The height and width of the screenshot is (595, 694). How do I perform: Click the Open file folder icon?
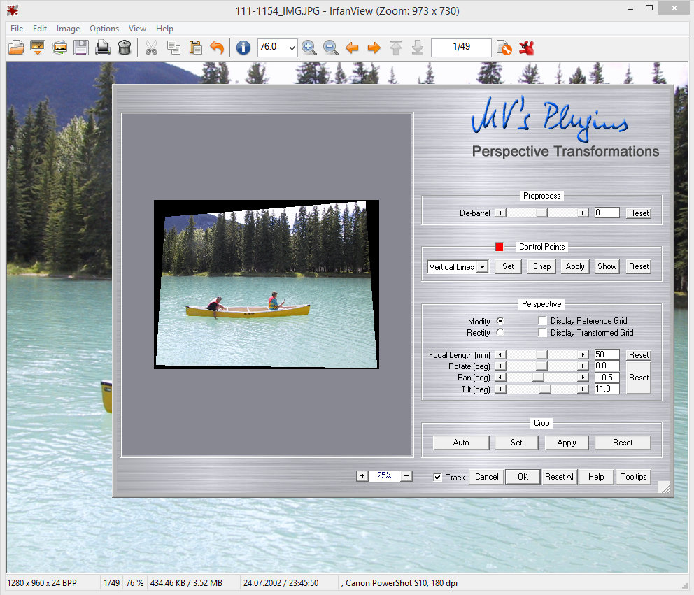pos(16,48)
